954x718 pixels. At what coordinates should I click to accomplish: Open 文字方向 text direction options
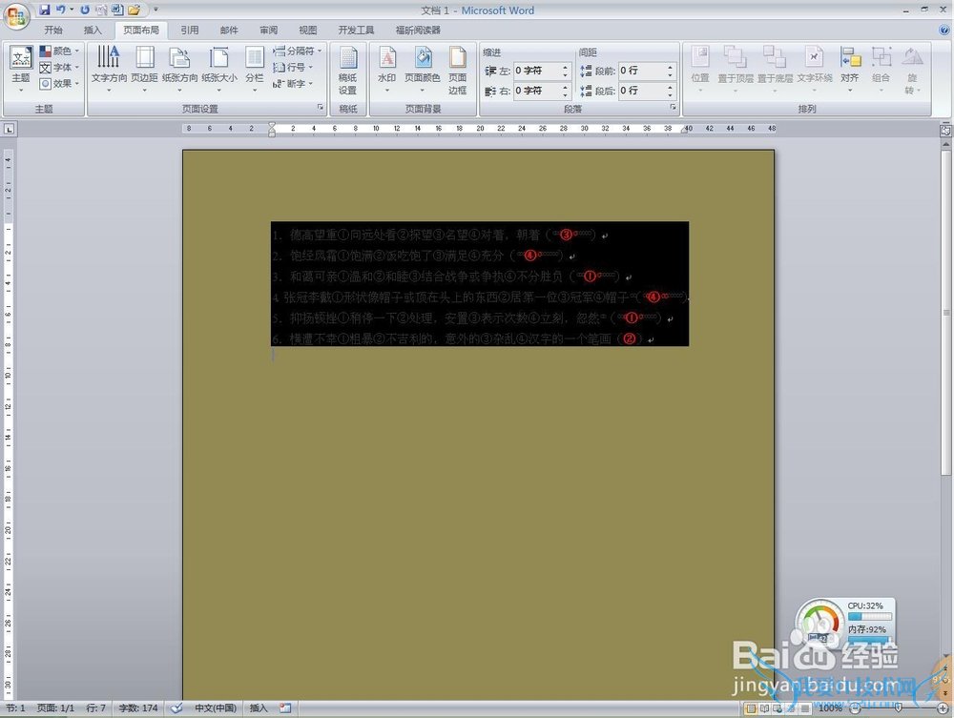tap(109, 70)
